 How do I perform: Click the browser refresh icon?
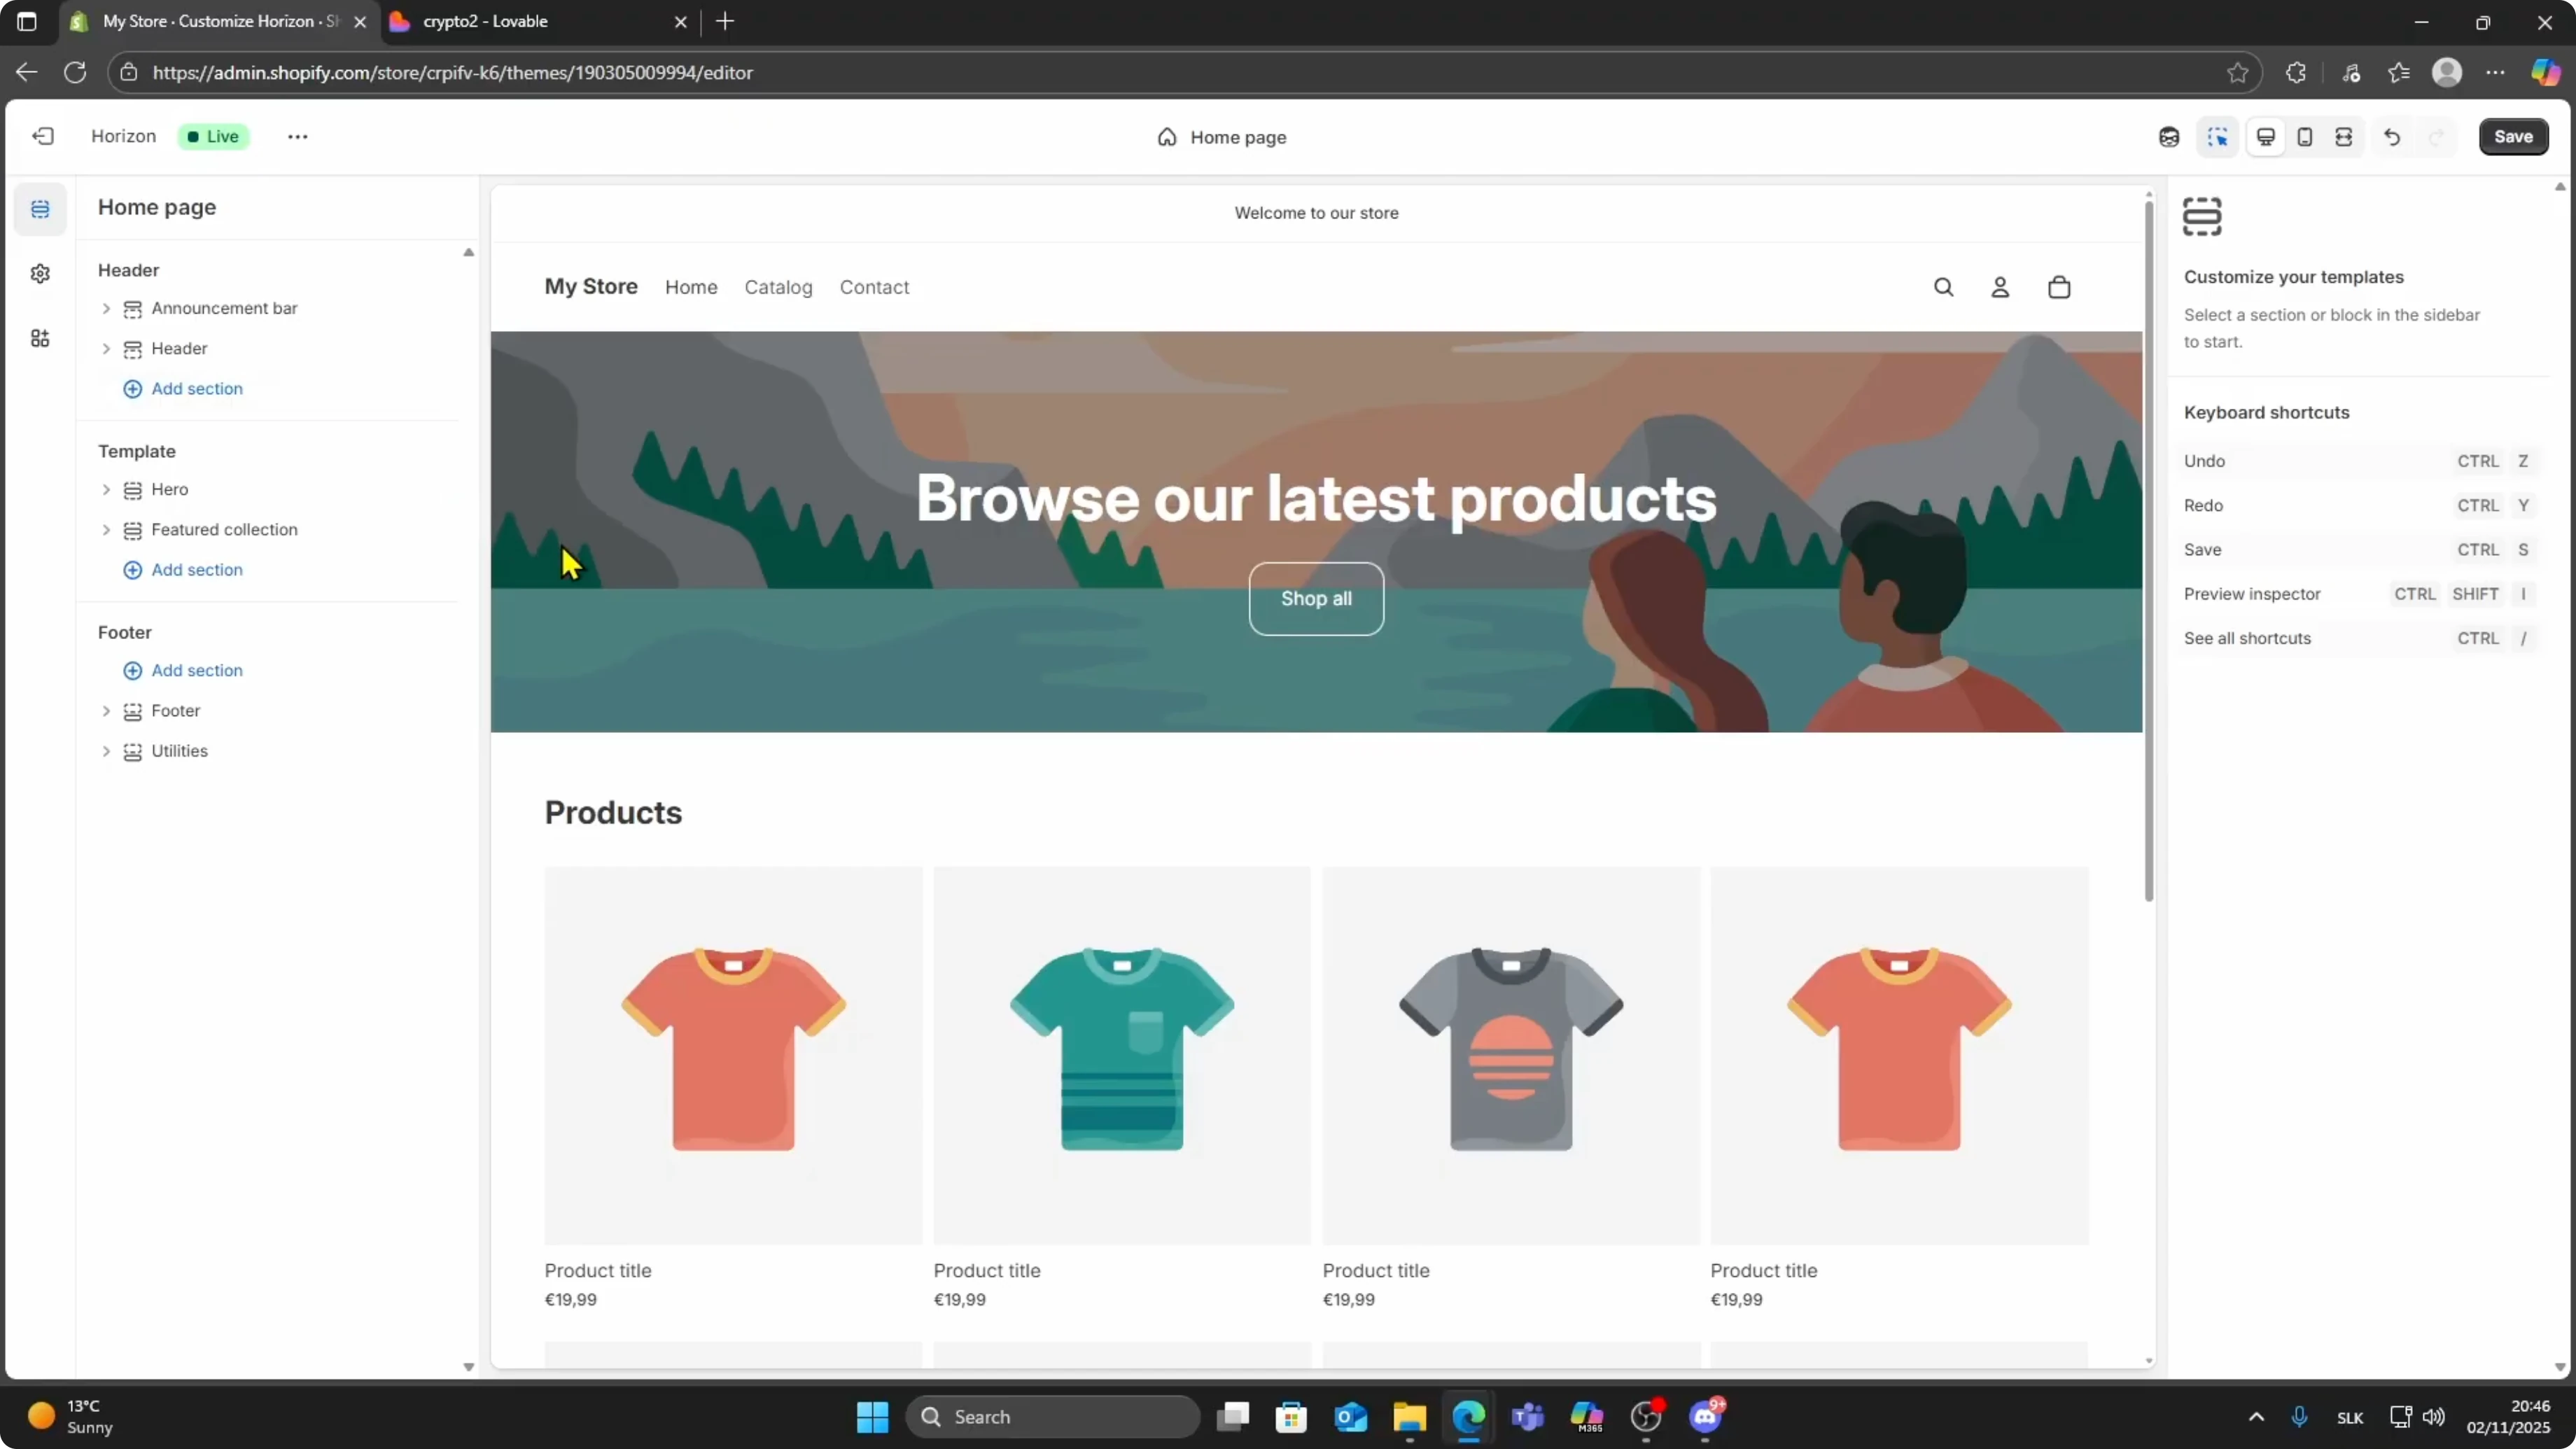coord(75,72)
